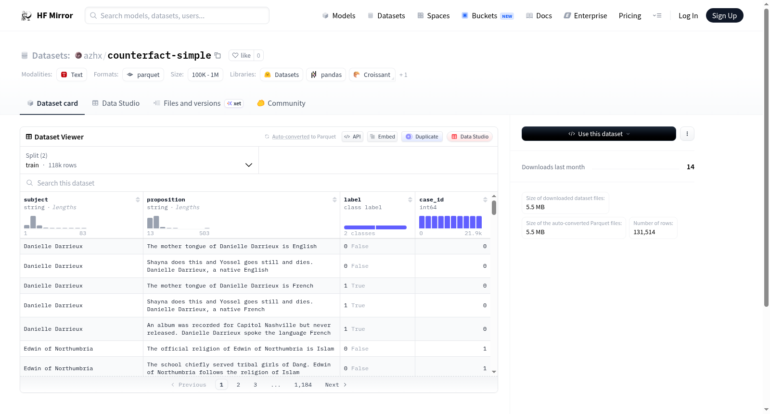Select the cell "Edwin of Northumbria is Islam"
The image size is (770, 414).
[x=241, y=349]
